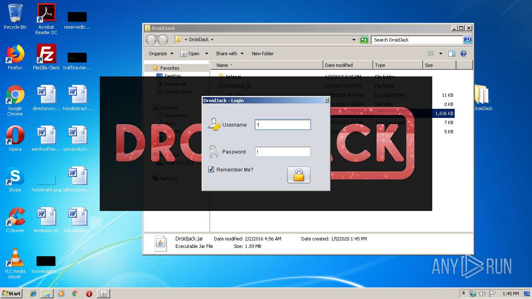Select Acrobat Reader DC desktop icon
The image size is (532, 299).
[46, 19]
